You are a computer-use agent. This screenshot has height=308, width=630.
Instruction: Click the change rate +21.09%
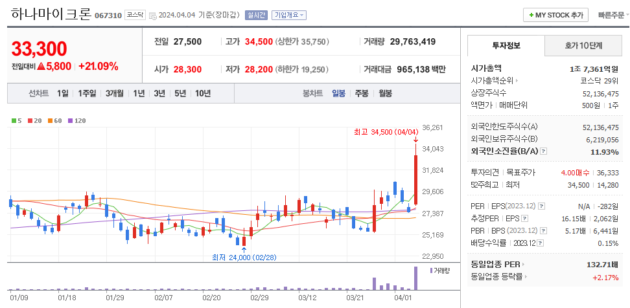(x=99, y=67)
